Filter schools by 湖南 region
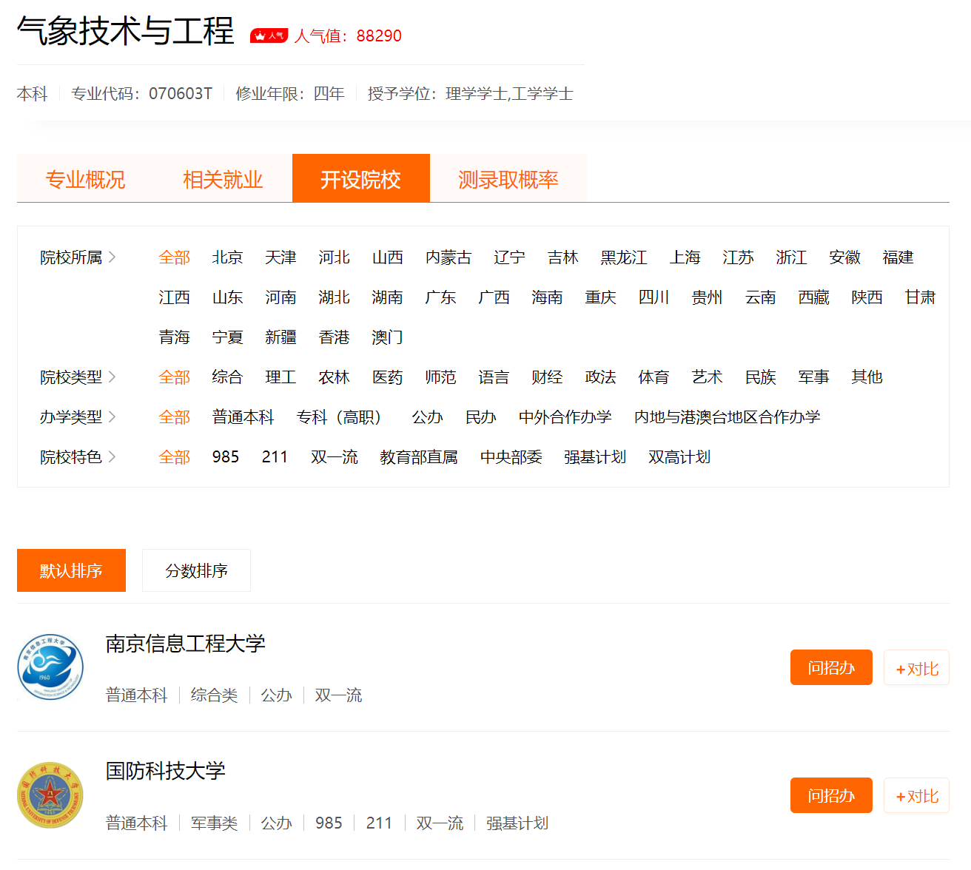 coord(388,297)
